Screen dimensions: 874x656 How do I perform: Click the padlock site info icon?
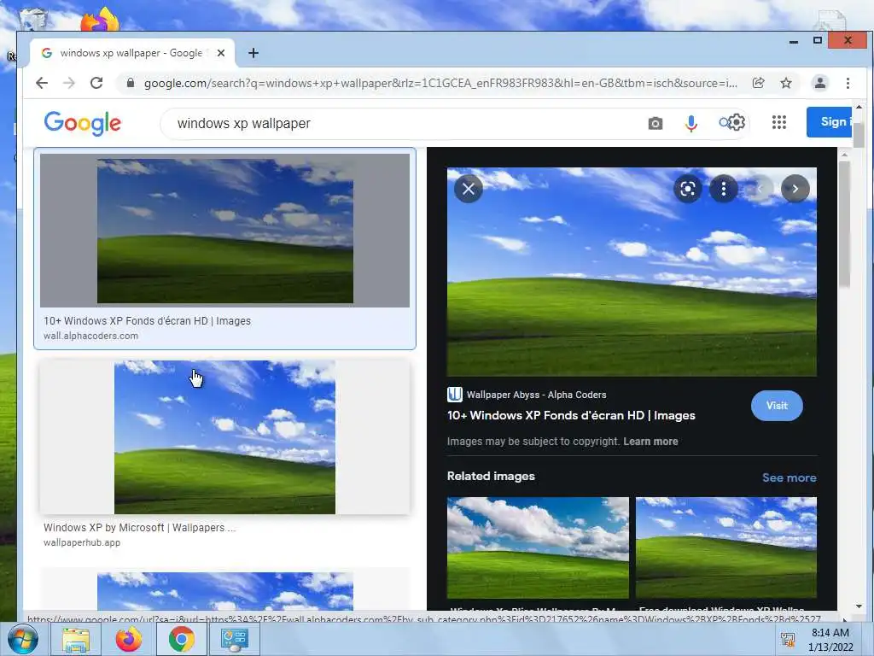click(131, 83)
